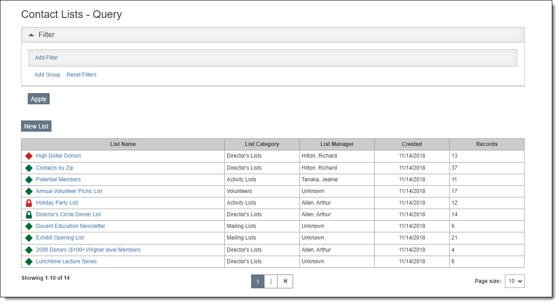Go to last page using pager arrow
559x304 pixels.
pyautogui.click(x=285, y=281)
